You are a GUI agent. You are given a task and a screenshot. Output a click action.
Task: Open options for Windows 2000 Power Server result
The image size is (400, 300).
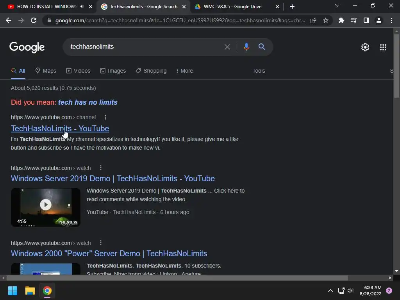101,243
